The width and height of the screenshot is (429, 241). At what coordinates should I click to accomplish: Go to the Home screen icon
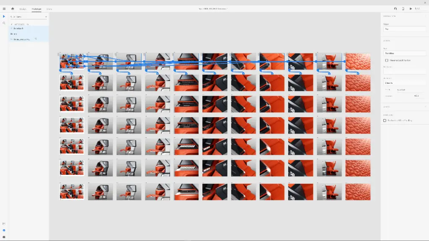[13, 9]
